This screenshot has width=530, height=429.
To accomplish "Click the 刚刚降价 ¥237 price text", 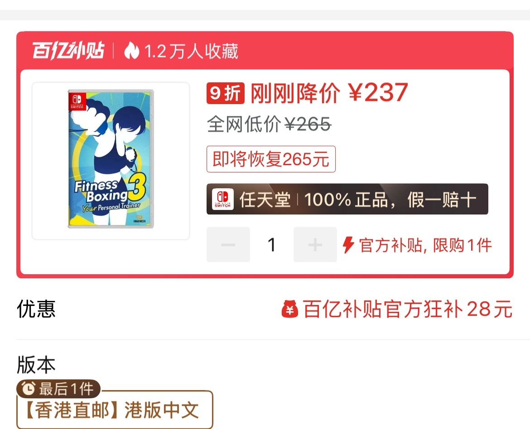I will tap(329, 93).
